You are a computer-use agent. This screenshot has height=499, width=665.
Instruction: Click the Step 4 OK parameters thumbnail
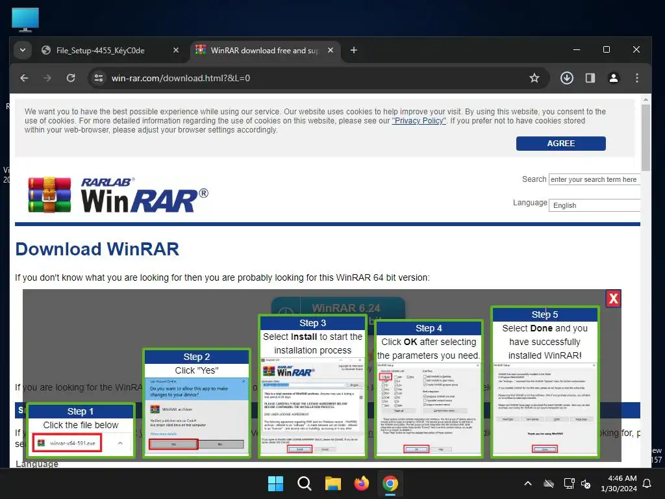(429, 389)
